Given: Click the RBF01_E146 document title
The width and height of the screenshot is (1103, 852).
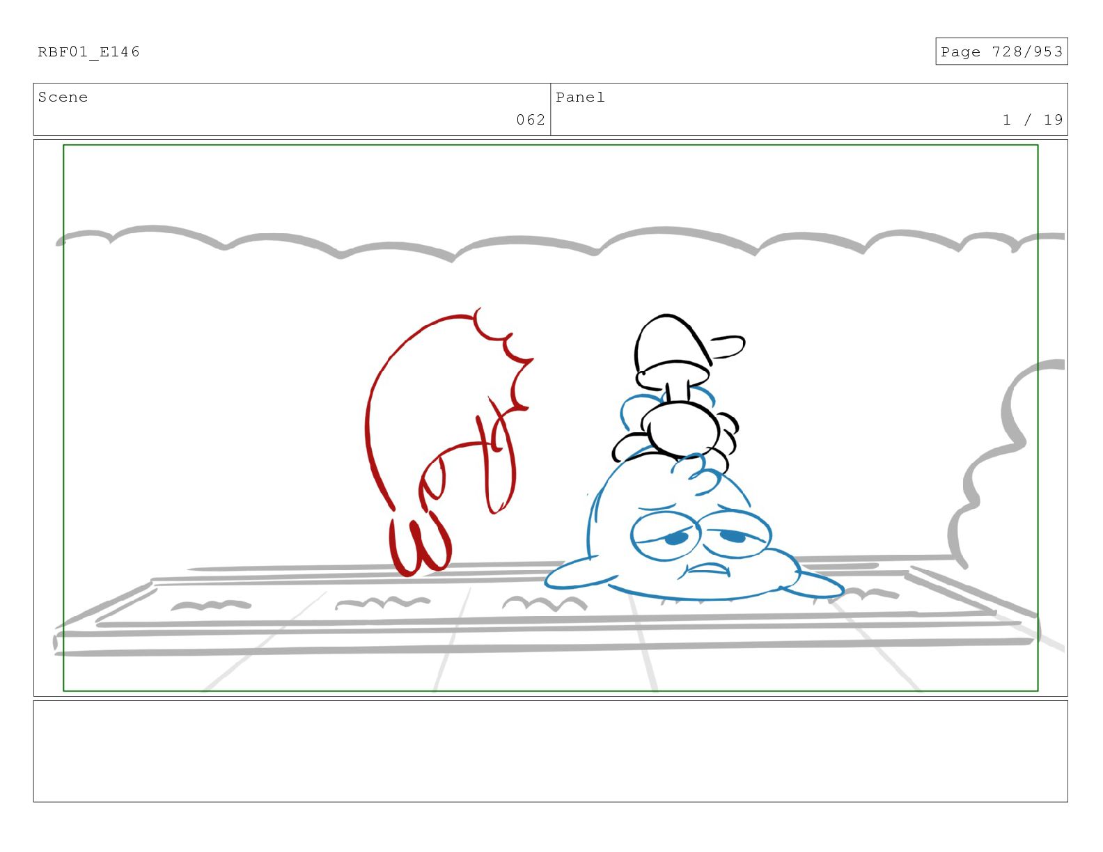Looking at the screenshot, I should point(88,52).
